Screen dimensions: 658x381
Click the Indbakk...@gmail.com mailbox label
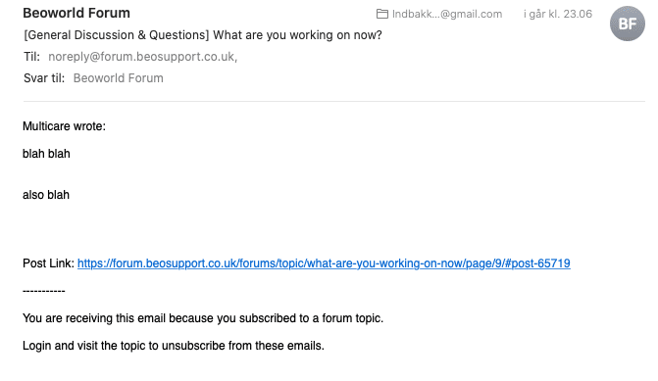click(x=447, y=14)
